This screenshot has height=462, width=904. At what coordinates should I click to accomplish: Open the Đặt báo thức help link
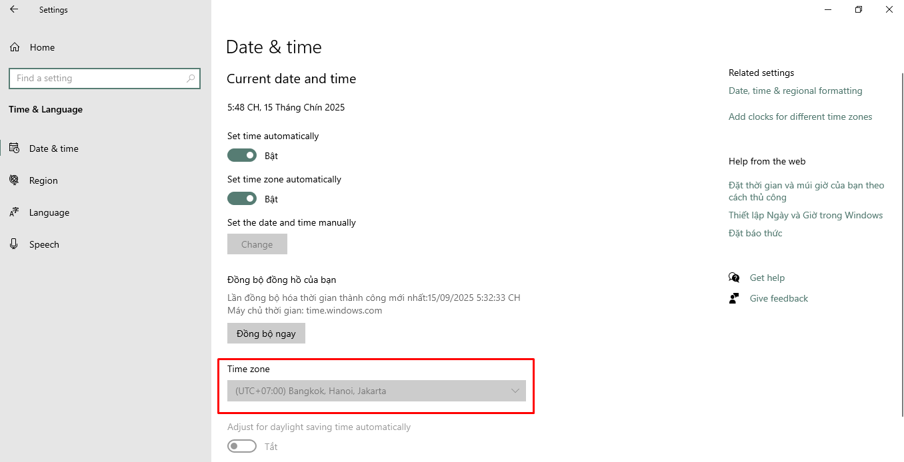click(x=755, y=233)
